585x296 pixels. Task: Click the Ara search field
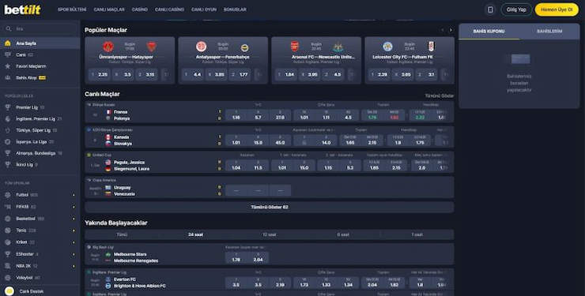point(40,28)
